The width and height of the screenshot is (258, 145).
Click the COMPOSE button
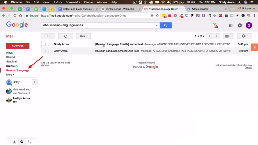point(18,46)
